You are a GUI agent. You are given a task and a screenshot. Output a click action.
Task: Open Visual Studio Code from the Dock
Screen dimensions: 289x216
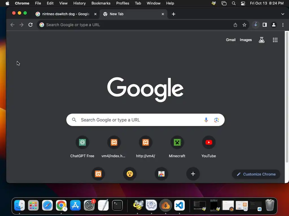click(x=179, y=205)
